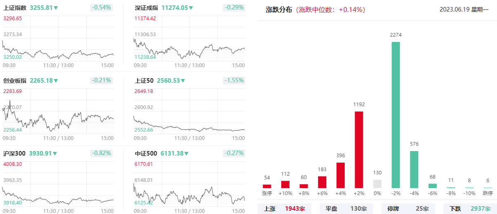This screenshot has width=497, height=214.
Task: Click the tall green -2% bar with 2274
Action: 396,115
